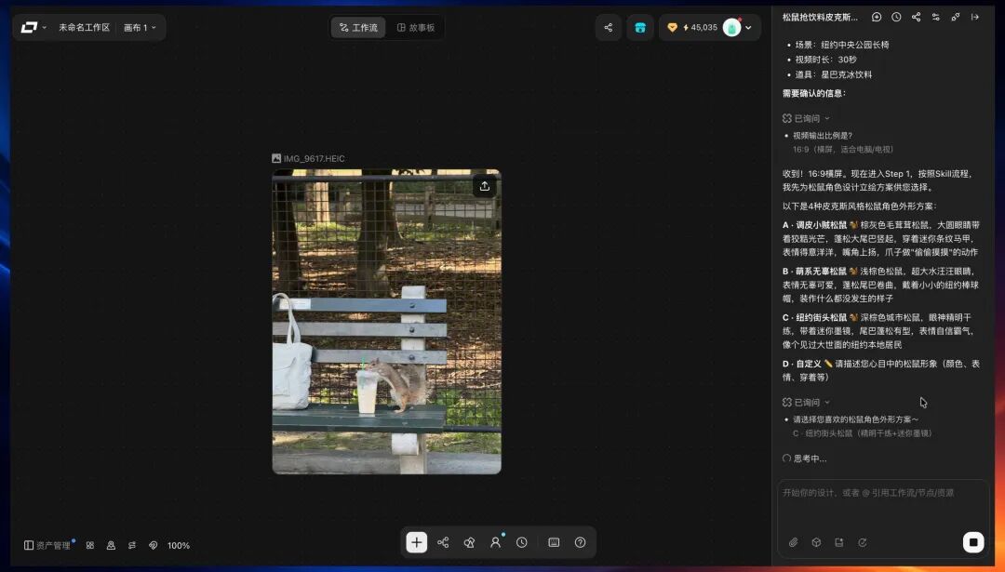Start a new chat in the assistant panel
This screenshot has width=1005, height=572.
877,18
